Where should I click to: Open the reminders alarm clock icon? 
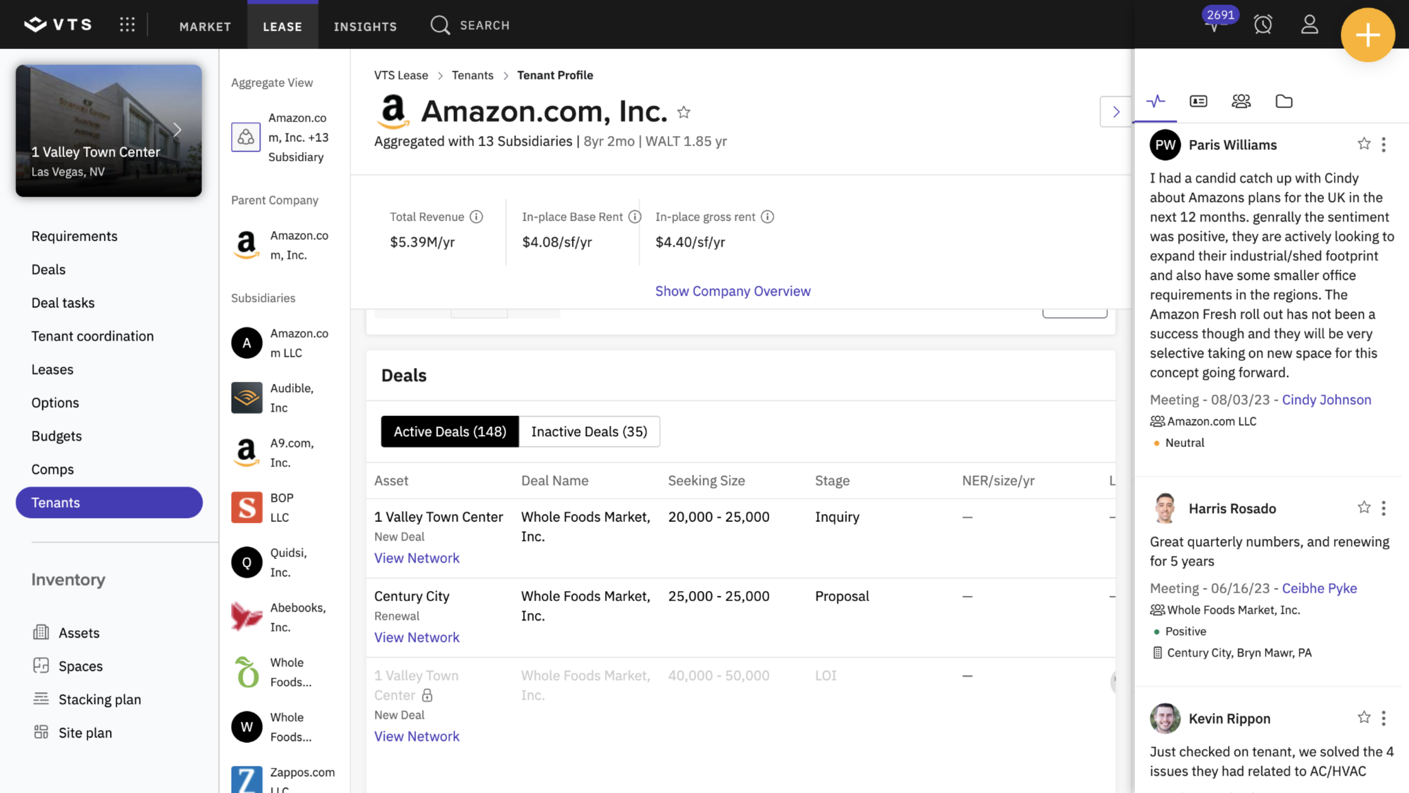point(1263,24)
